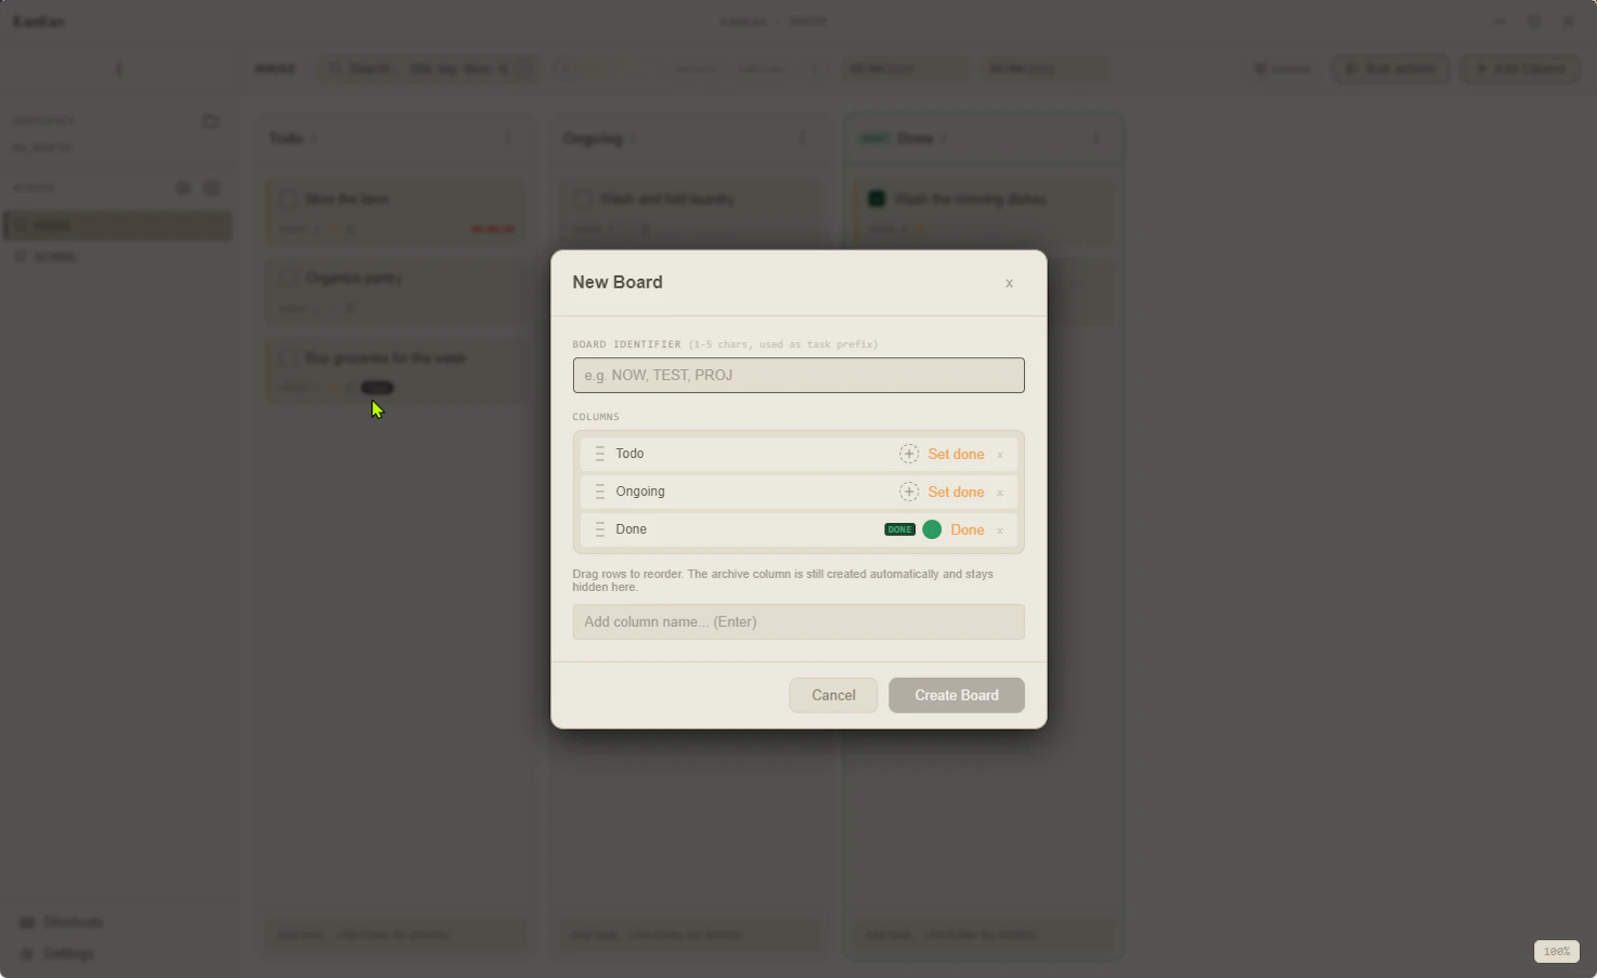This screenshot has height=978, width=1597.
Task: Toggle the orange Done label in Done row
Action: click(967, 530)
